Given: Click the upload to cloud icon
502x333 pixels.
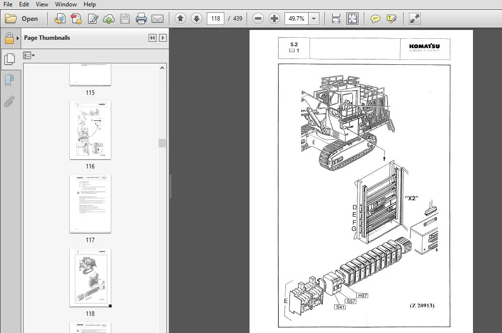Looking at the screenshot, I should coord(109,19).
